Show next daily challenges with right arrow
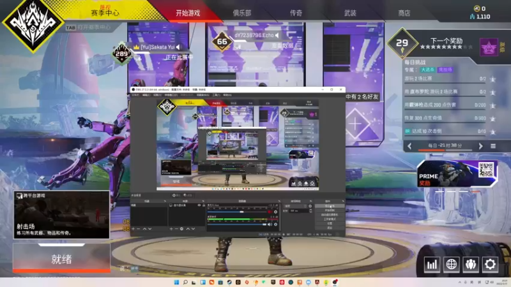 pyautogui.click(x=481, y=146)
